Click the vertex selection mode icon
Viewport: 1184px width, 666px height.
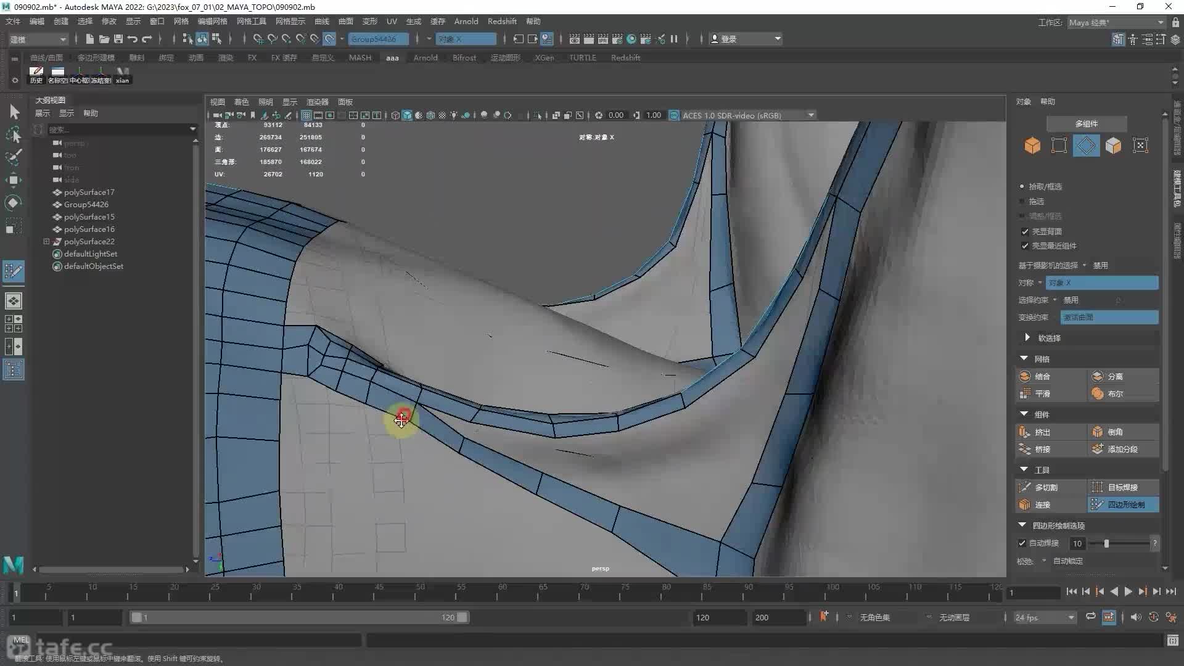[x=1059, y=146]
